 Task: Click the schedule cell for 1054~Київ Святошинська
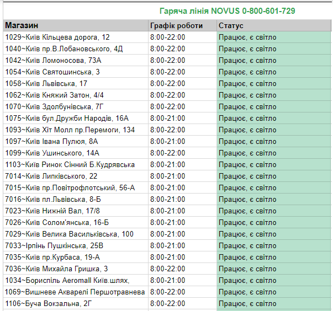click(182, 72)
